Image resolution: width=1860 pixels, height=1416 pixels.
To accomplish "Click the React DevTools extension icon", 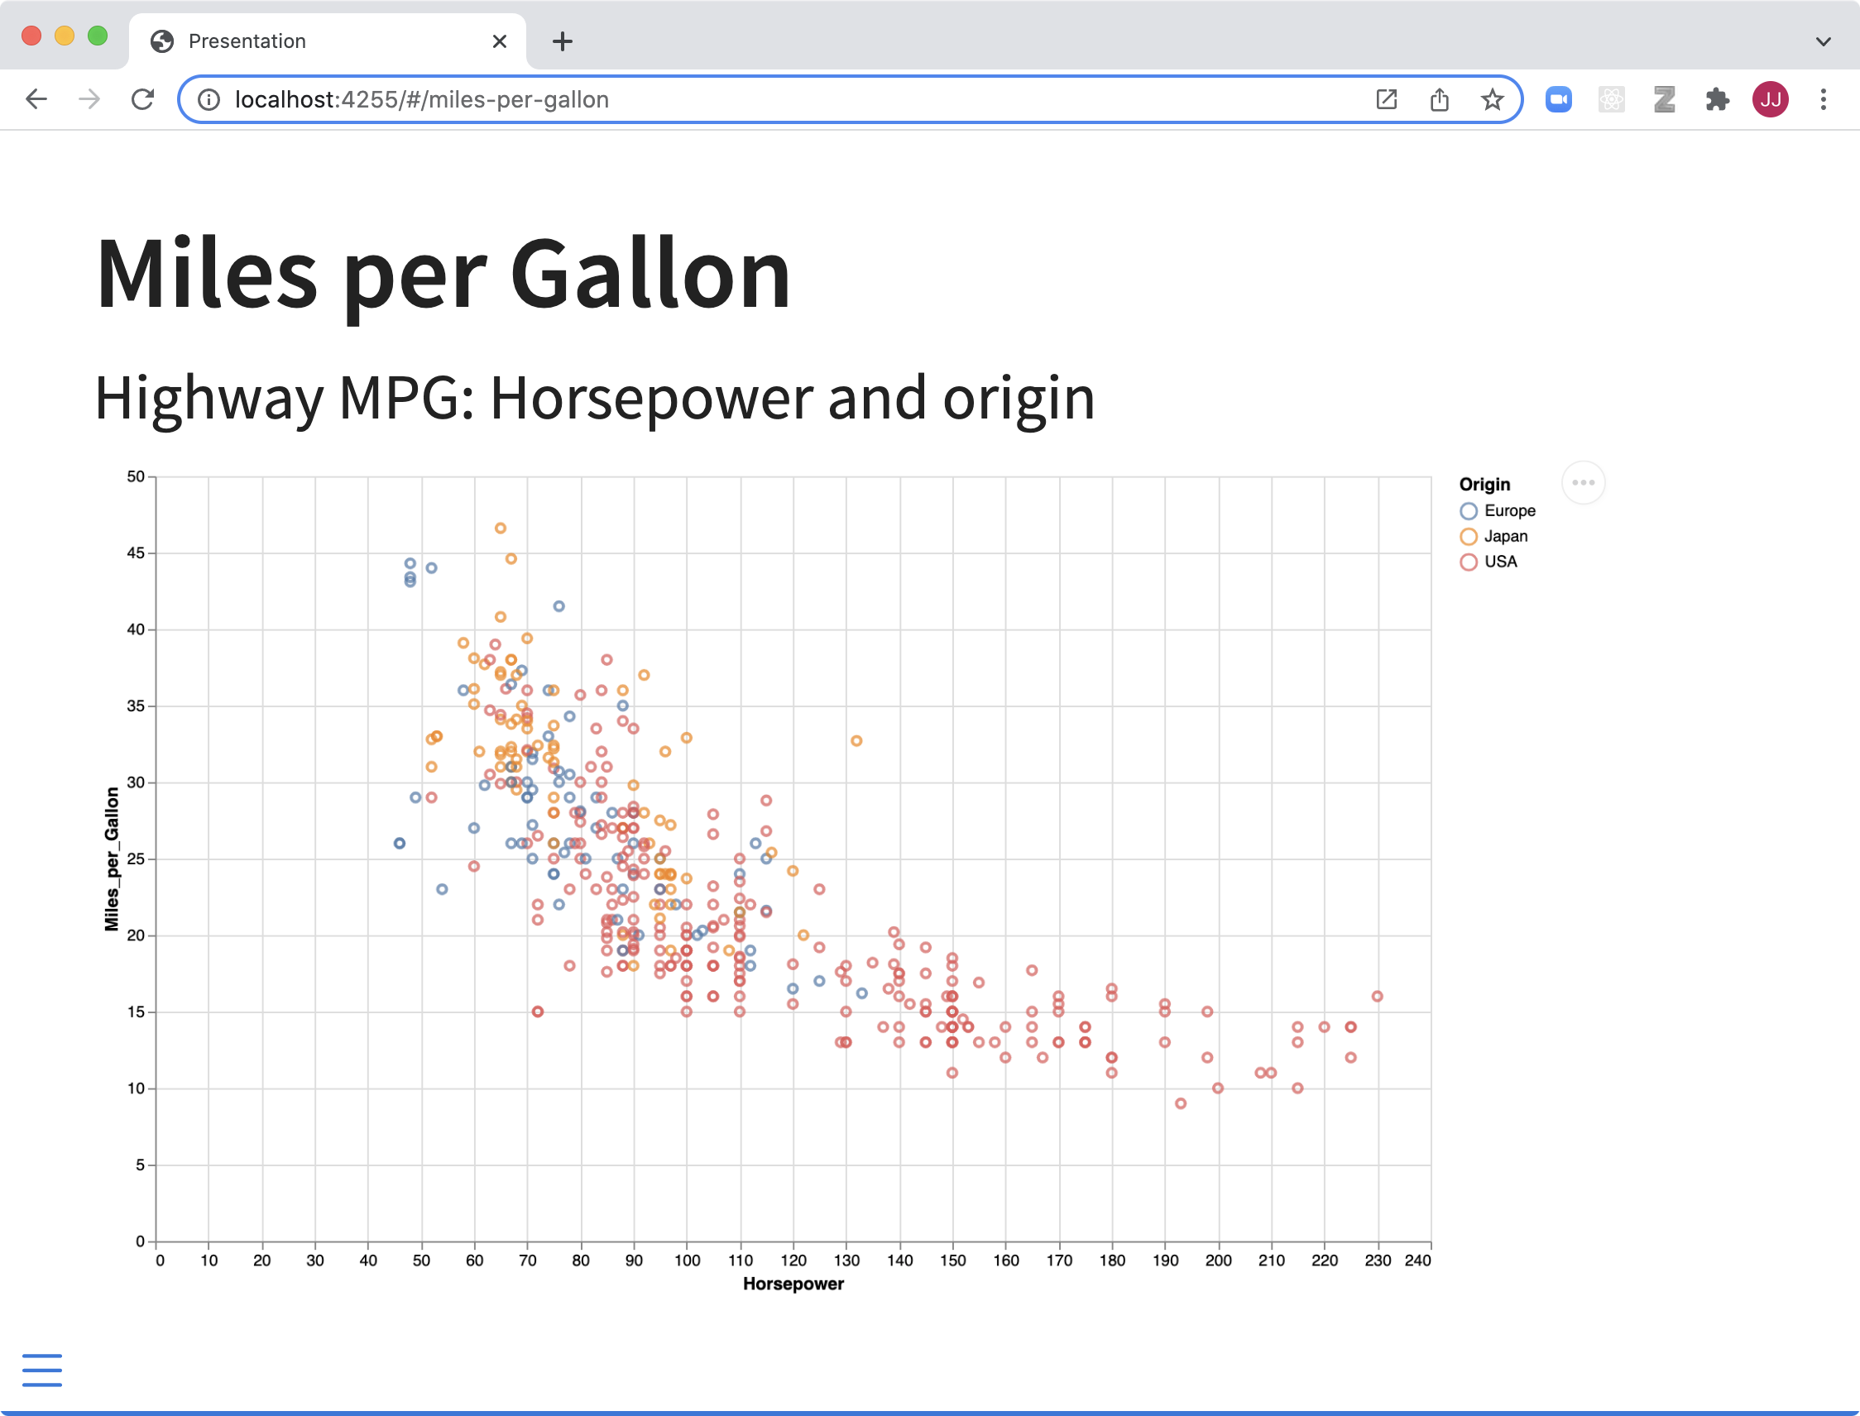I will tap(1611, 99).
